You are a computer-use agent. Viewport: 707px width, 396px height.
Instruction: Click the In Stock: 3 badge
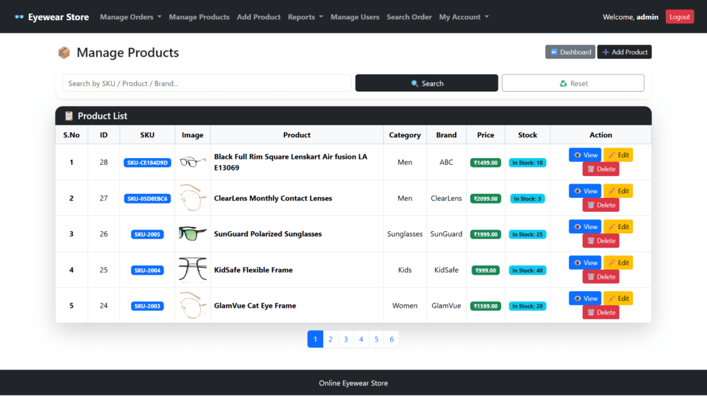527,199
